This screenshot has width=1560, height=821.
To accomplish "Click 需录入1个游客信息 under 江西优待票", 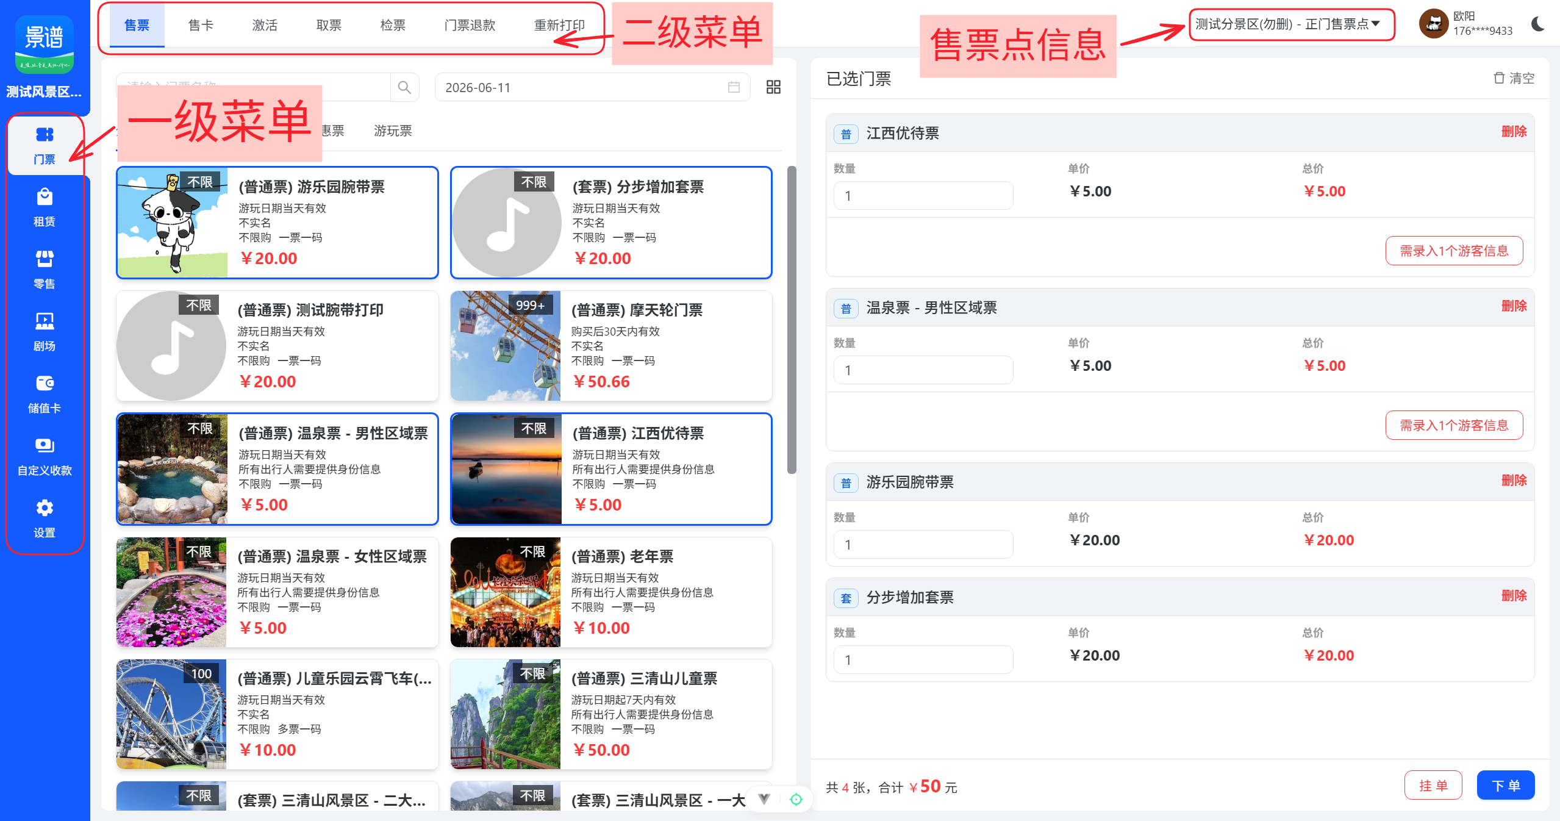I will pos(1454,251).
